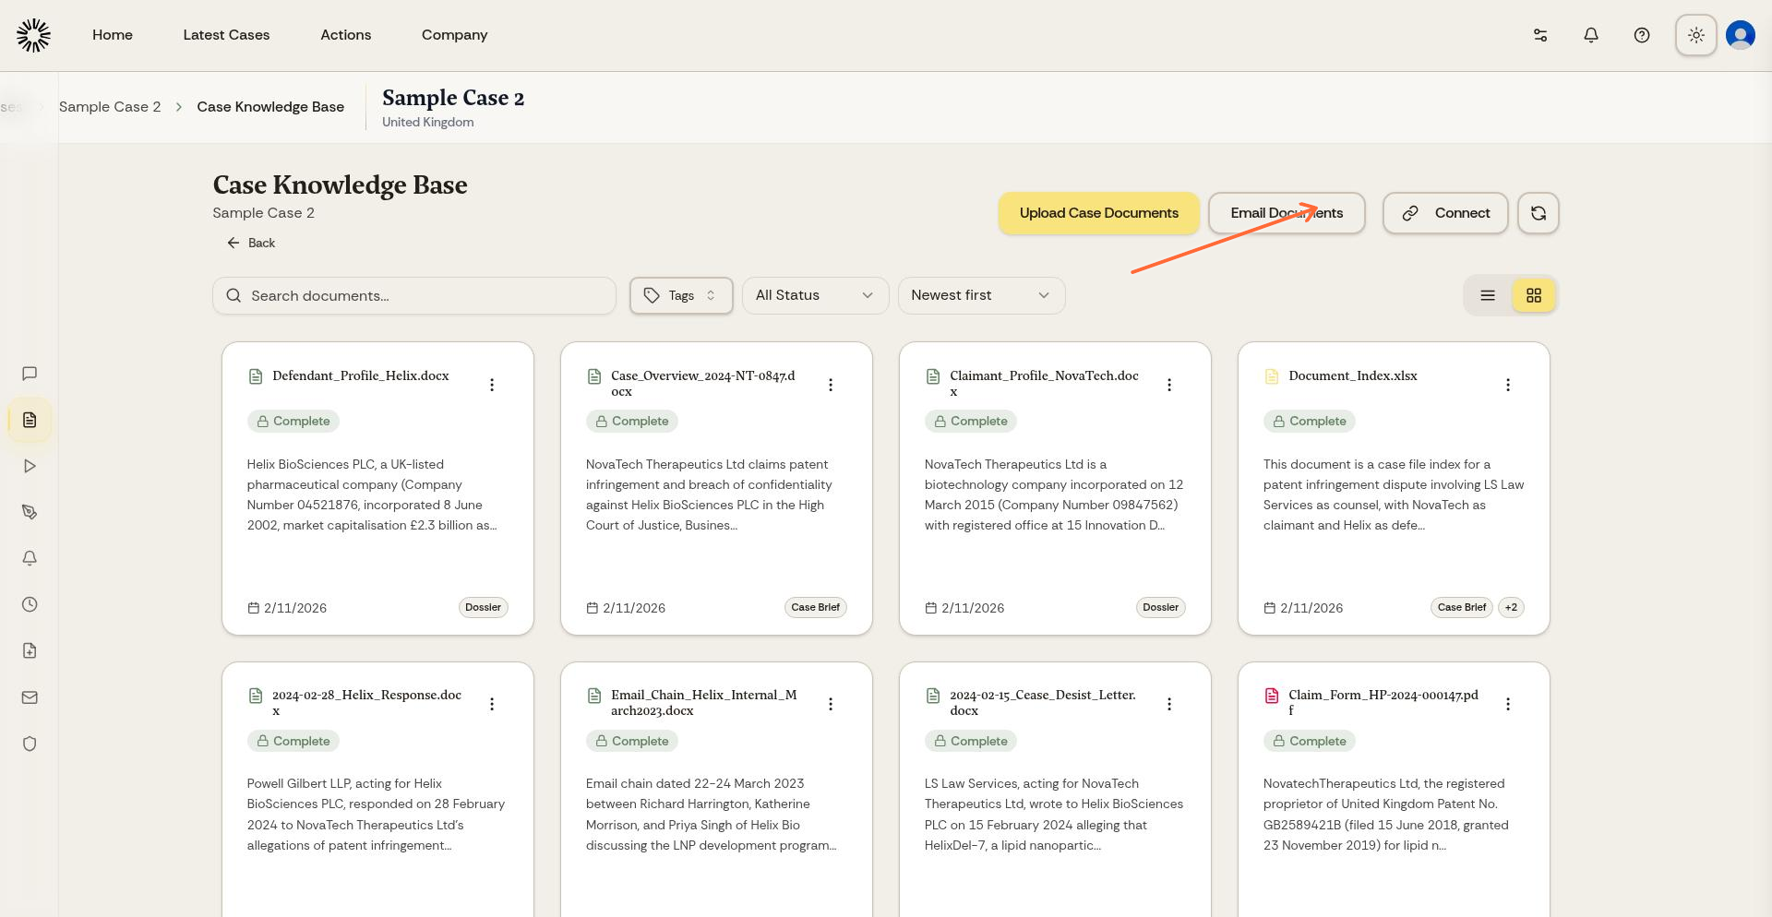Open the Newest first sort dropdown
The image size is (1772, 917).
coord(981,295)
